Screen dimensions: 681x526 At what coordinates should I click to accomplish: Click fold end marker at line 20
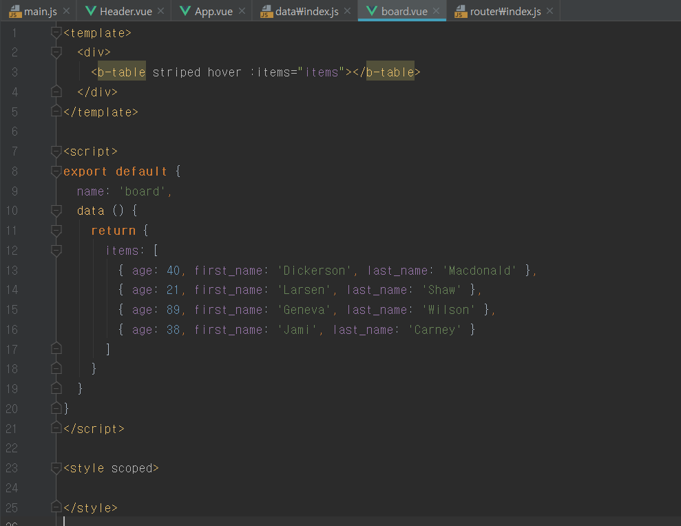[56, 408]
